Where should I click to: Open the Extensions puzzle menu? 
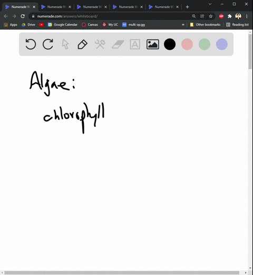coord(230,16)
